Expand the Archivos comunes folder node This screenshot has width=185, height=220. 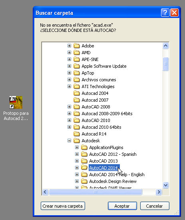pyautogui.click(x=69, y=80)
